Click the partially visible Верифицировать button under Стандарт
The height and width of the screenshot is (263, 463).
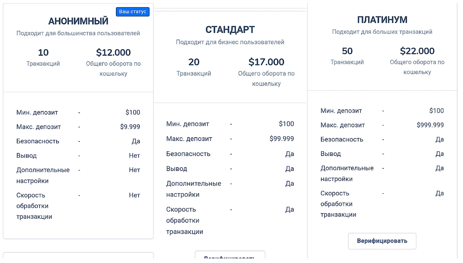tap(230, 257)
